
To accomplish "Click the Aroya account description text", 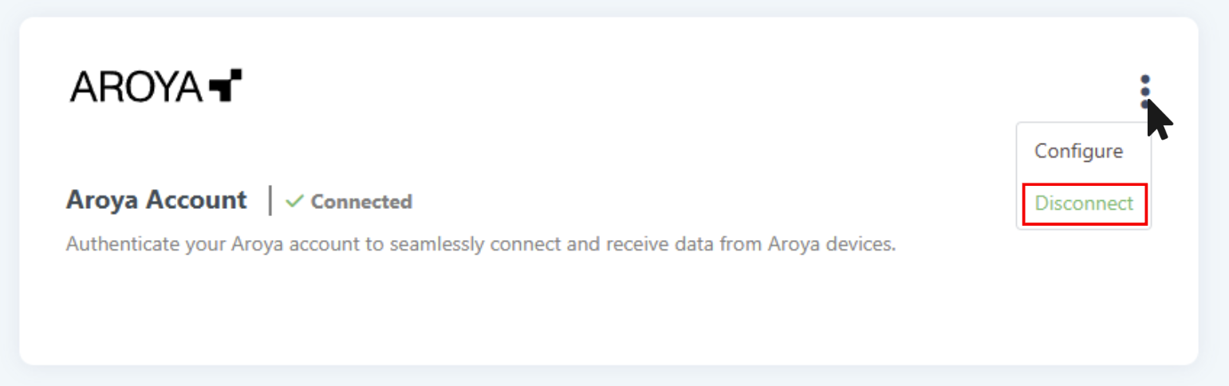I will point(480,244).
